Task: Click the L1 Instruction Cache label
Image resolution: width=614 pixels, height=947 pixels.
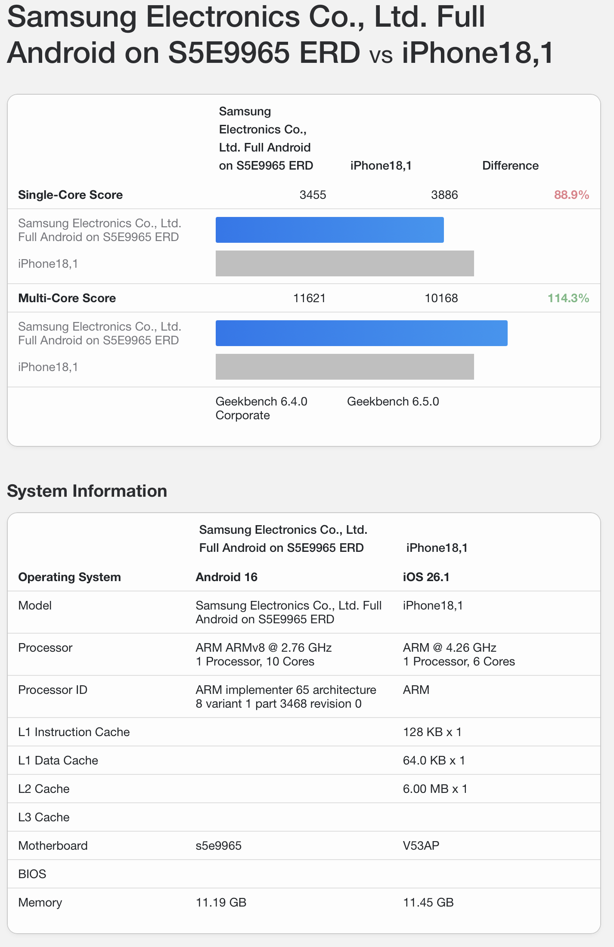Action: [74, 732]
